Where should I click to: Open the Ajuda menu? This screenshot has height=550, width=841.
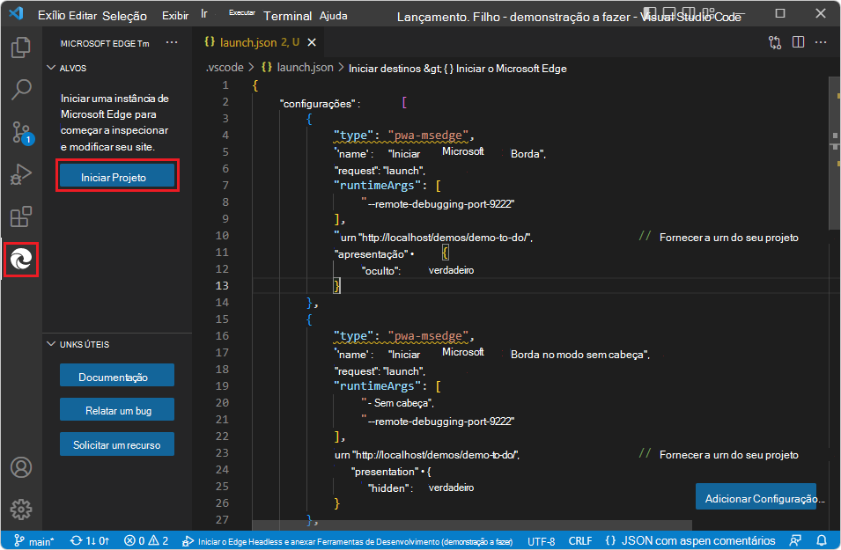(334, 16)
